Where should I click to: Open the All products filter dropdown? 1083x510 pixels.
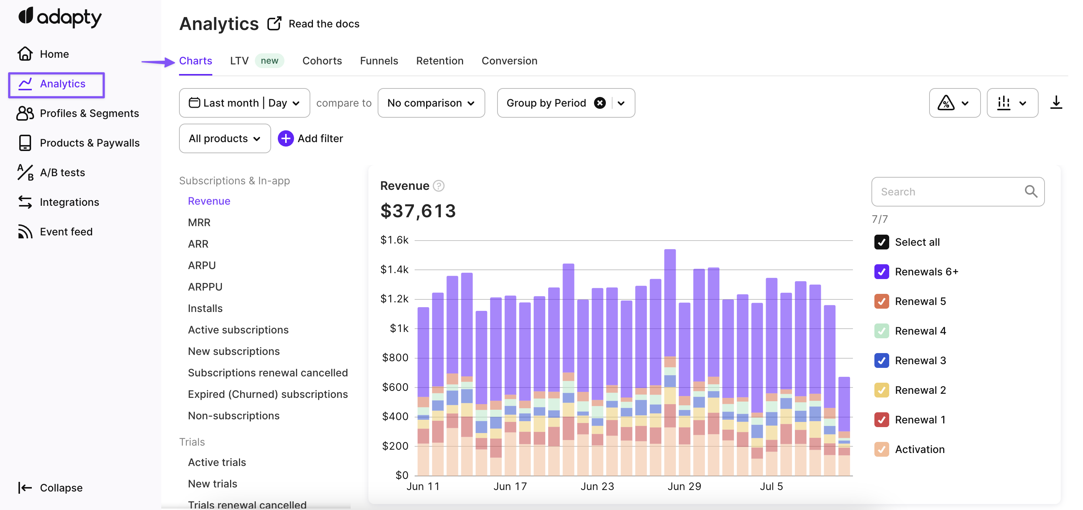tap(225, 138)
